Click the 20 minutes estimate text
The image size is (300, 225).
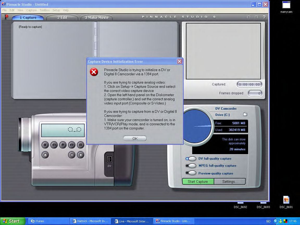point(237,149)
